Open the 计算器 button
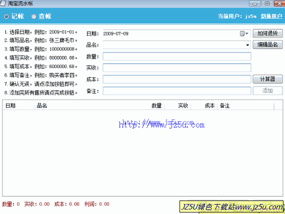Viewport: 285px width, 214px height. 267,79
